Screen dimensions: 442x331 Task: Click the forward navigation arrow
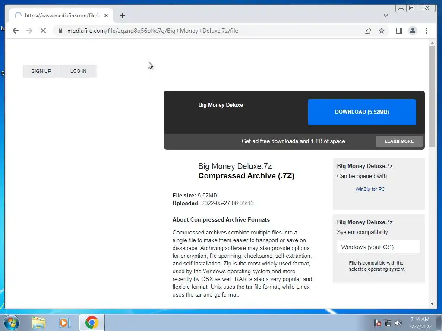[x=29, y=31]
